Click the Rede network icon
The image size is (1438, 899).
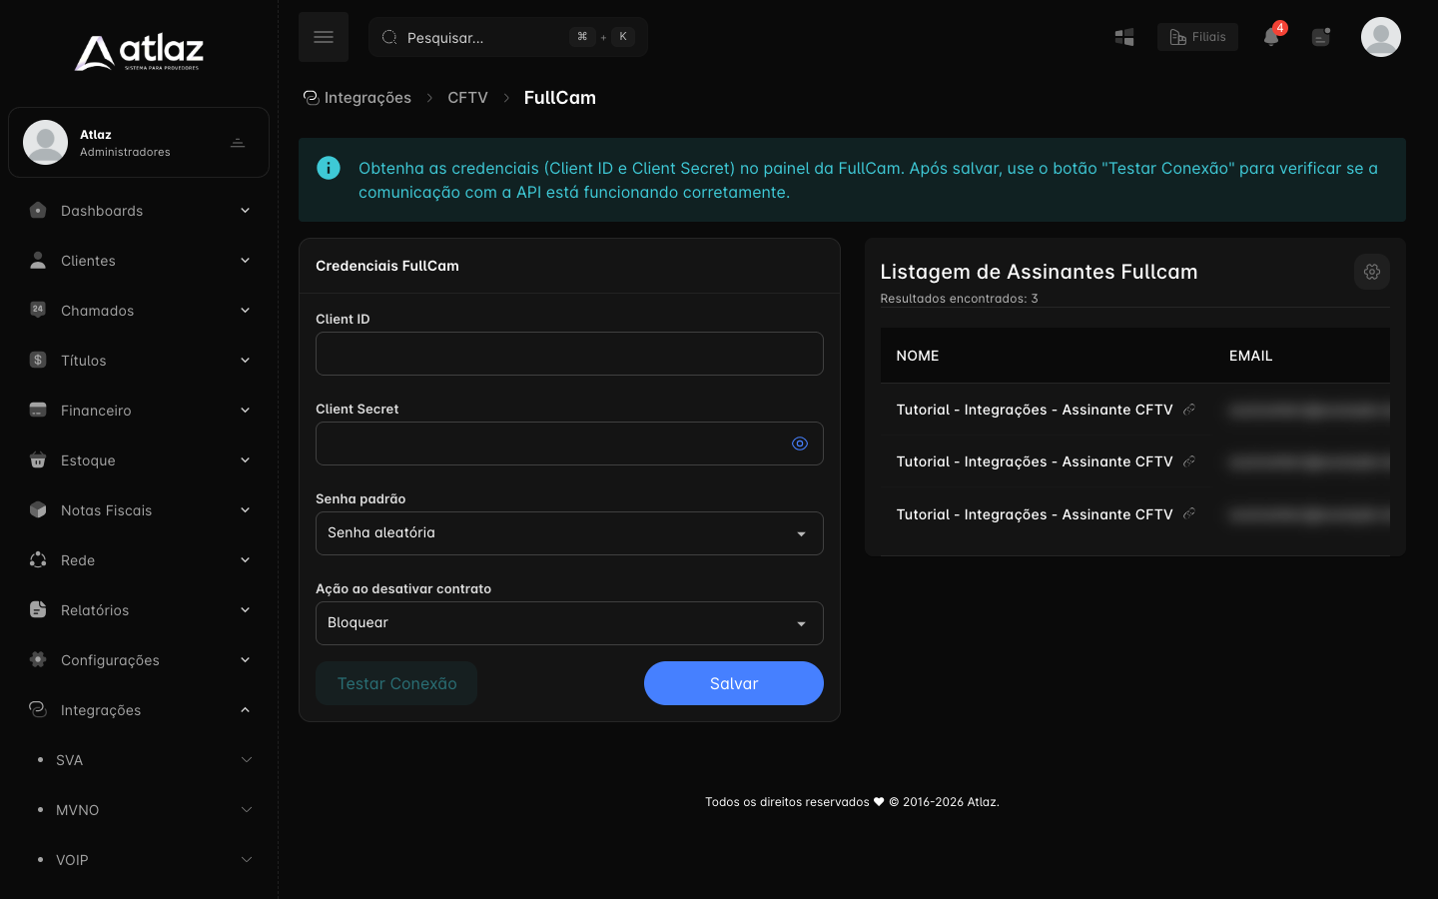click(x=38, y=559)
